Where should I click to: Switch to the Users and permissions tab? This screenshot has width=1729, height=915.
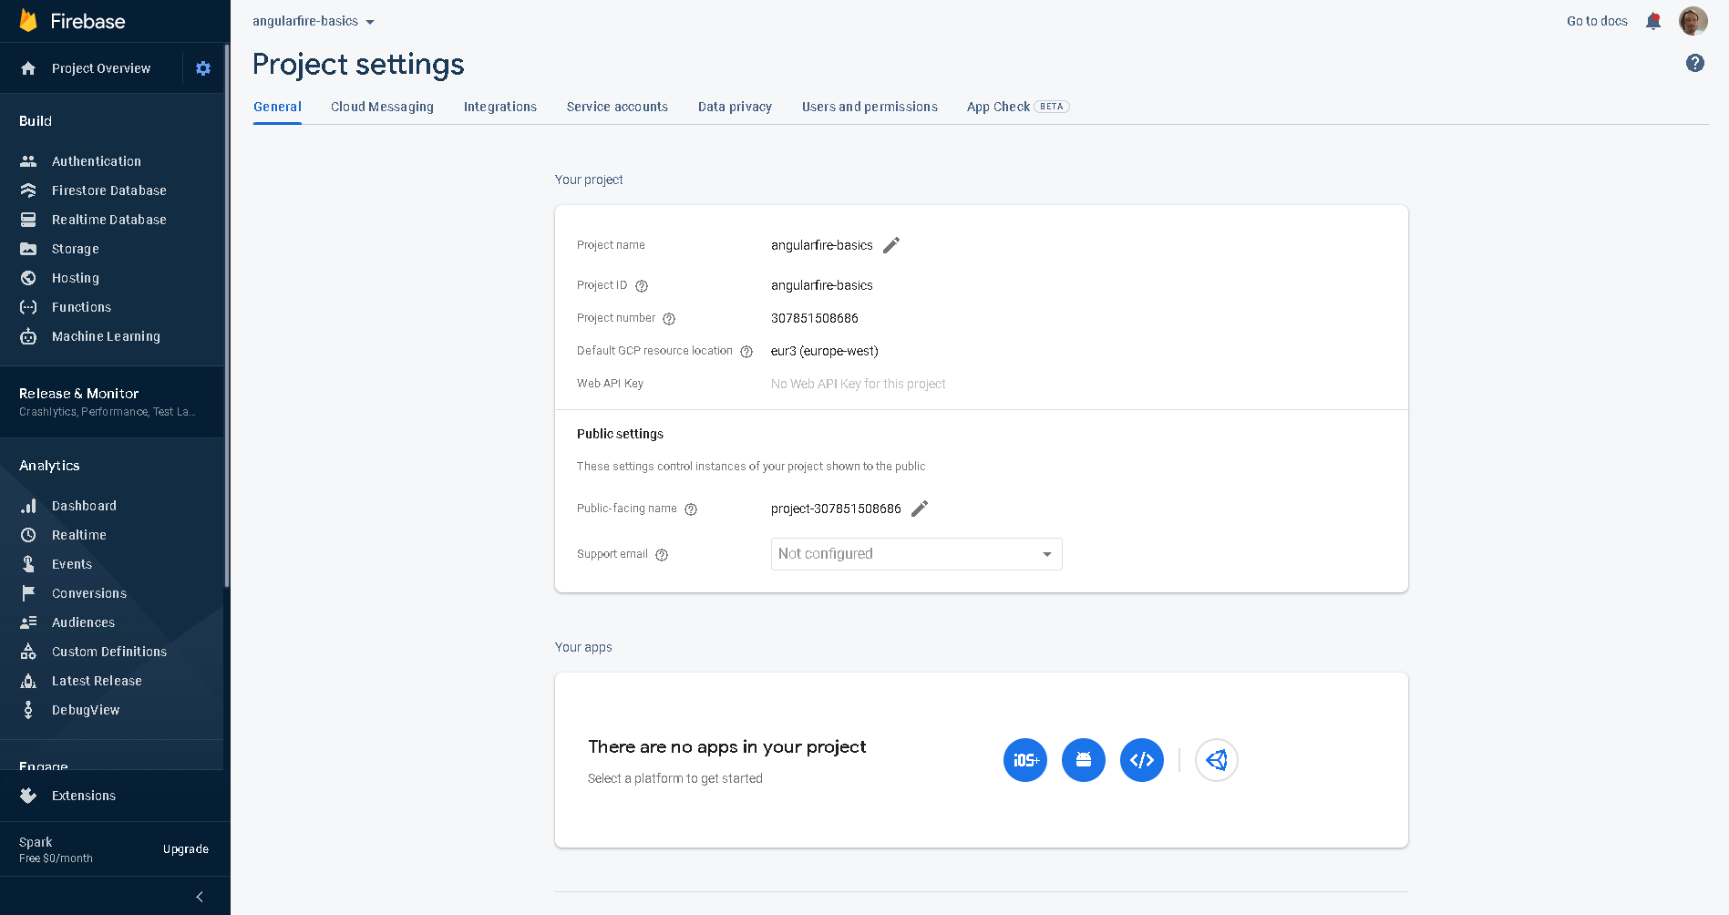coord(870,107)
